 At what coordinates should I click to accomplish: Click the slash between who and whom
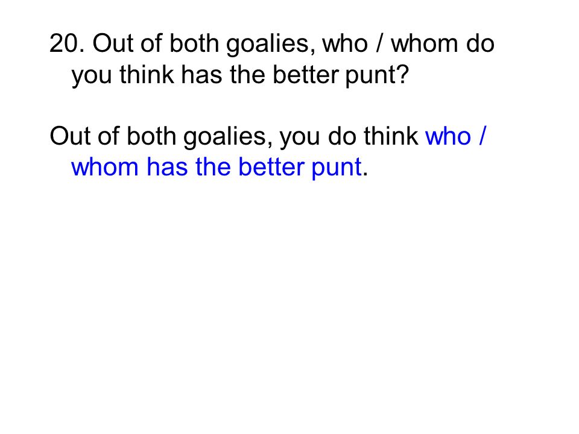[x=379, y=43]
